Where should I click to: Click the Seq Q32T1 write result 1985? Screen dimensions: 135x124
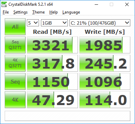coord(105,45)
